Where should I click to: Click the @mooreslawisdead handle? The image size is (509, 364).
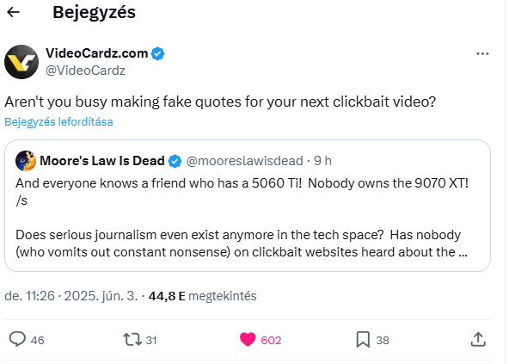pyautogui.click(x=245, y=161)
